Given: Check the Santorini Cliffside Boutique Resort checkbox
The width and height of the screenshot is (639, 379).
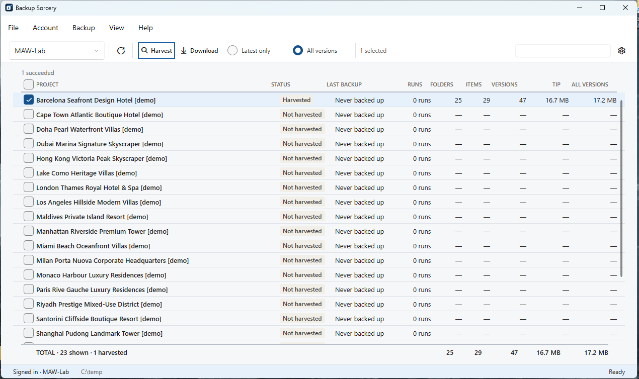Looking at the screenshot, I should (x=29, y=319).
